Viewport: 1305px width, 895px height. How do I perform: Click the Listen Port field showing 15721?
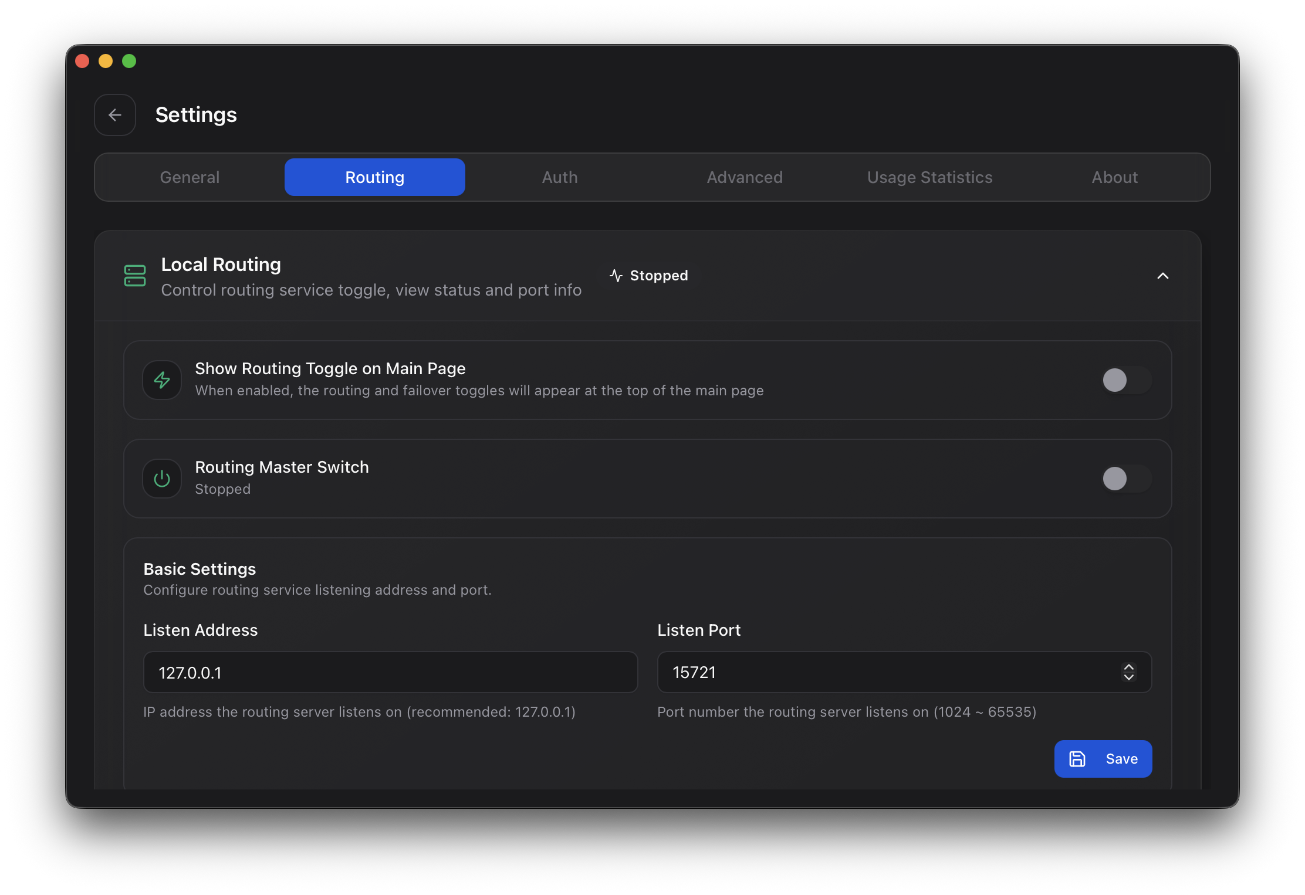[x=904, y=672]
